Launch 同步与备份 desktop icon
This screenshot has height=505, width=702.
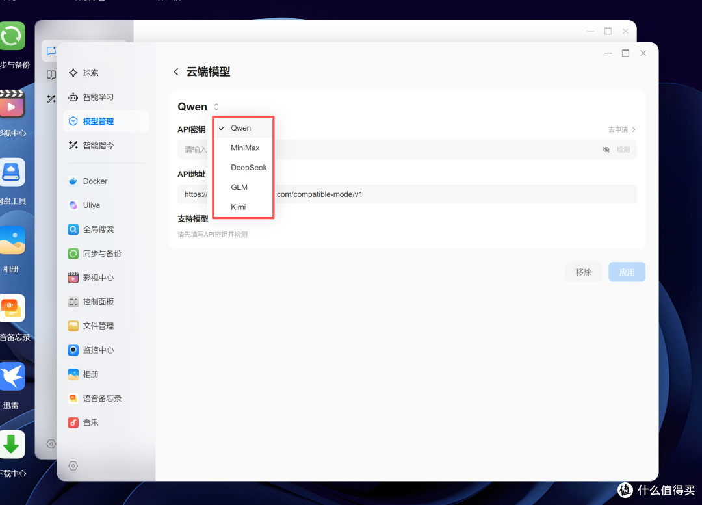[x=12, y=36]
